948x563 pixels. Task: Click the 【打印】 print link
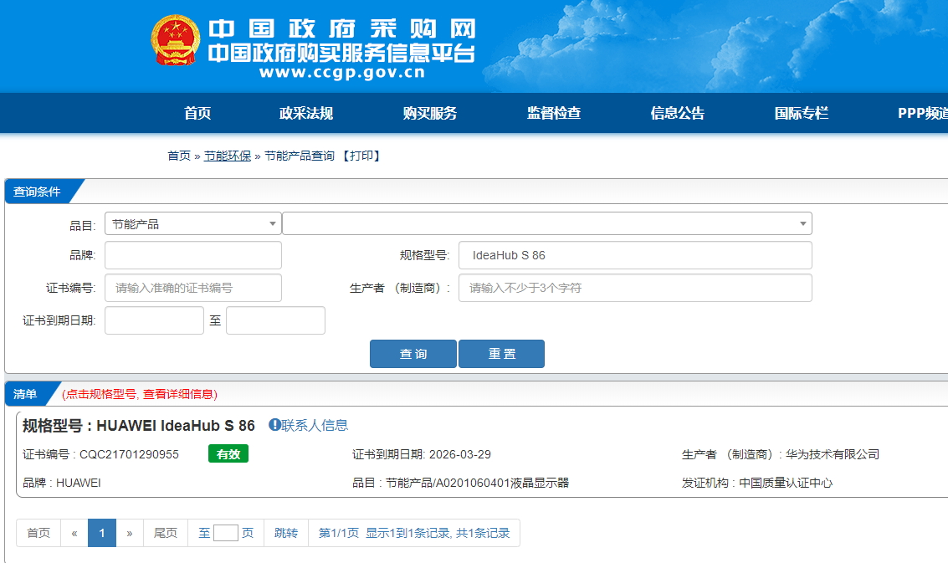click(361, 156)
